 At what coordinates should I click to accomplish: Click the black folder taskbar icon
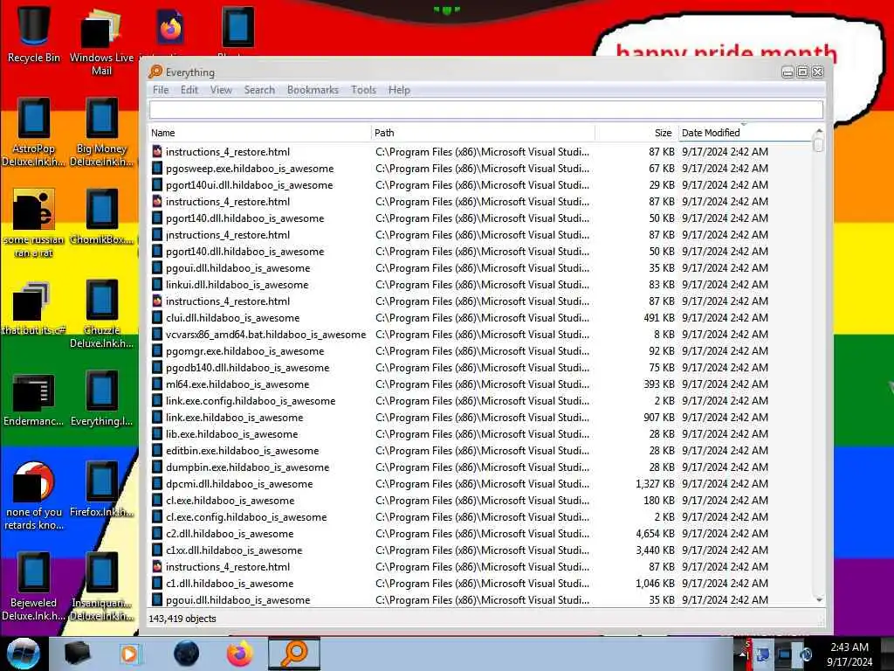(x=77, y=654)
